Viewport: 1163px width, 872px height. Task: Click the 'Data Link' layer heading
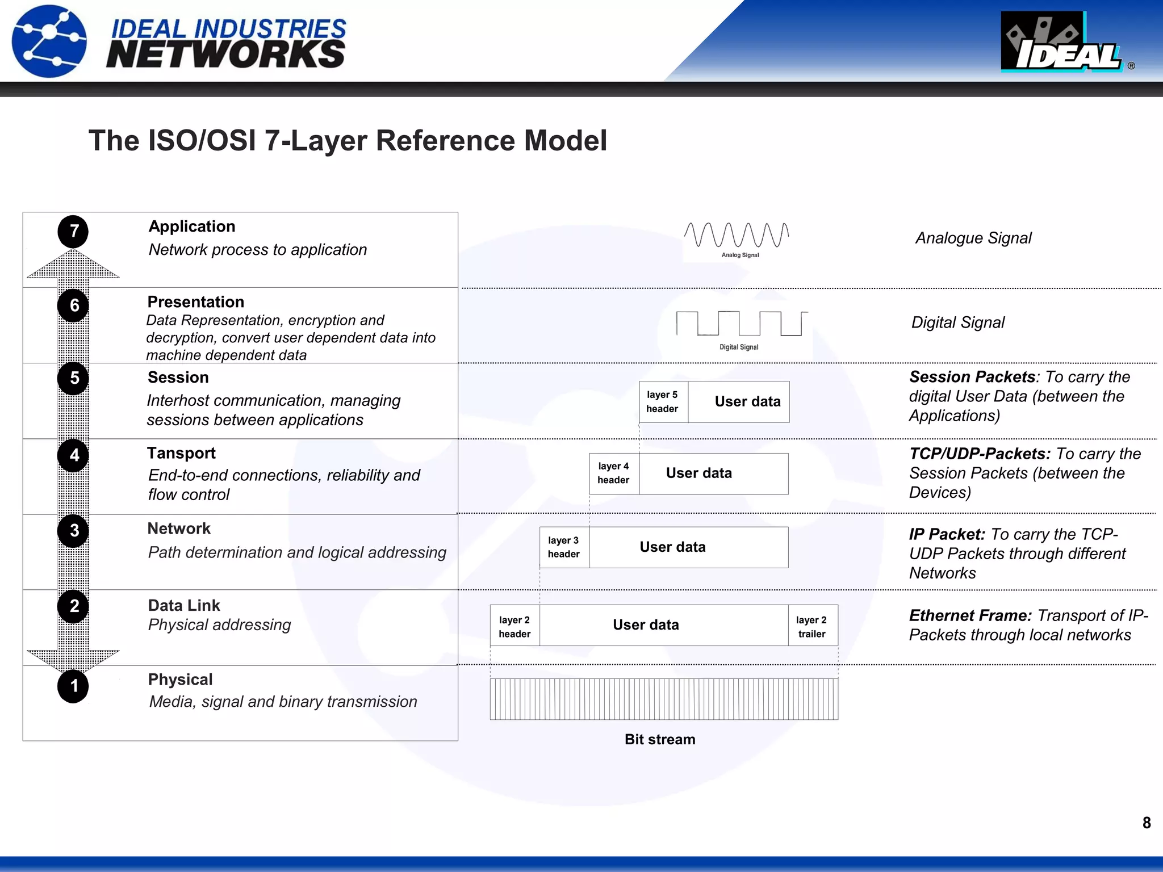[x=184, y=606]
